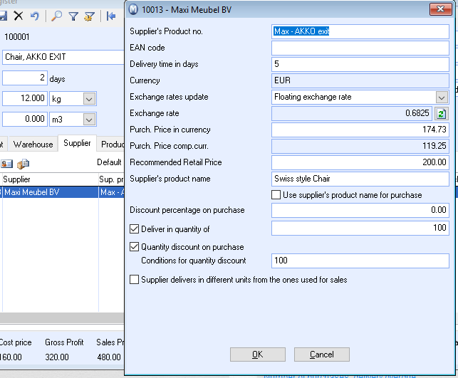Click the undo arrow toolbar icon
This screenshot has height=378, width=458.
coord(35,16)
